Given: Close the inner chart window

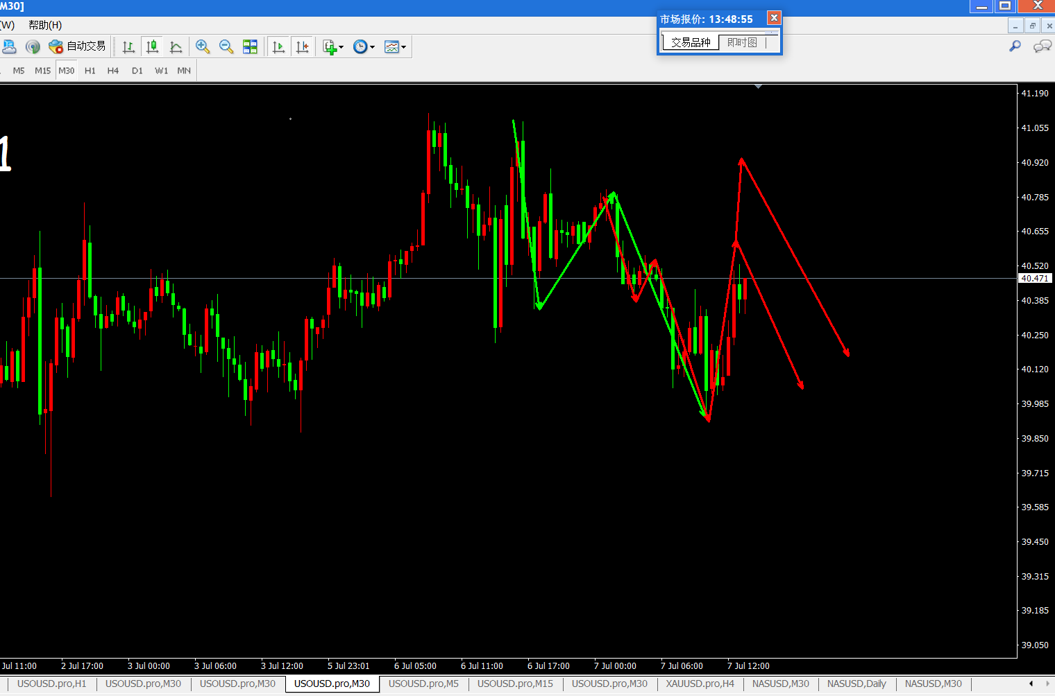Looking at the screenshot, I should tap(1049, 26).
